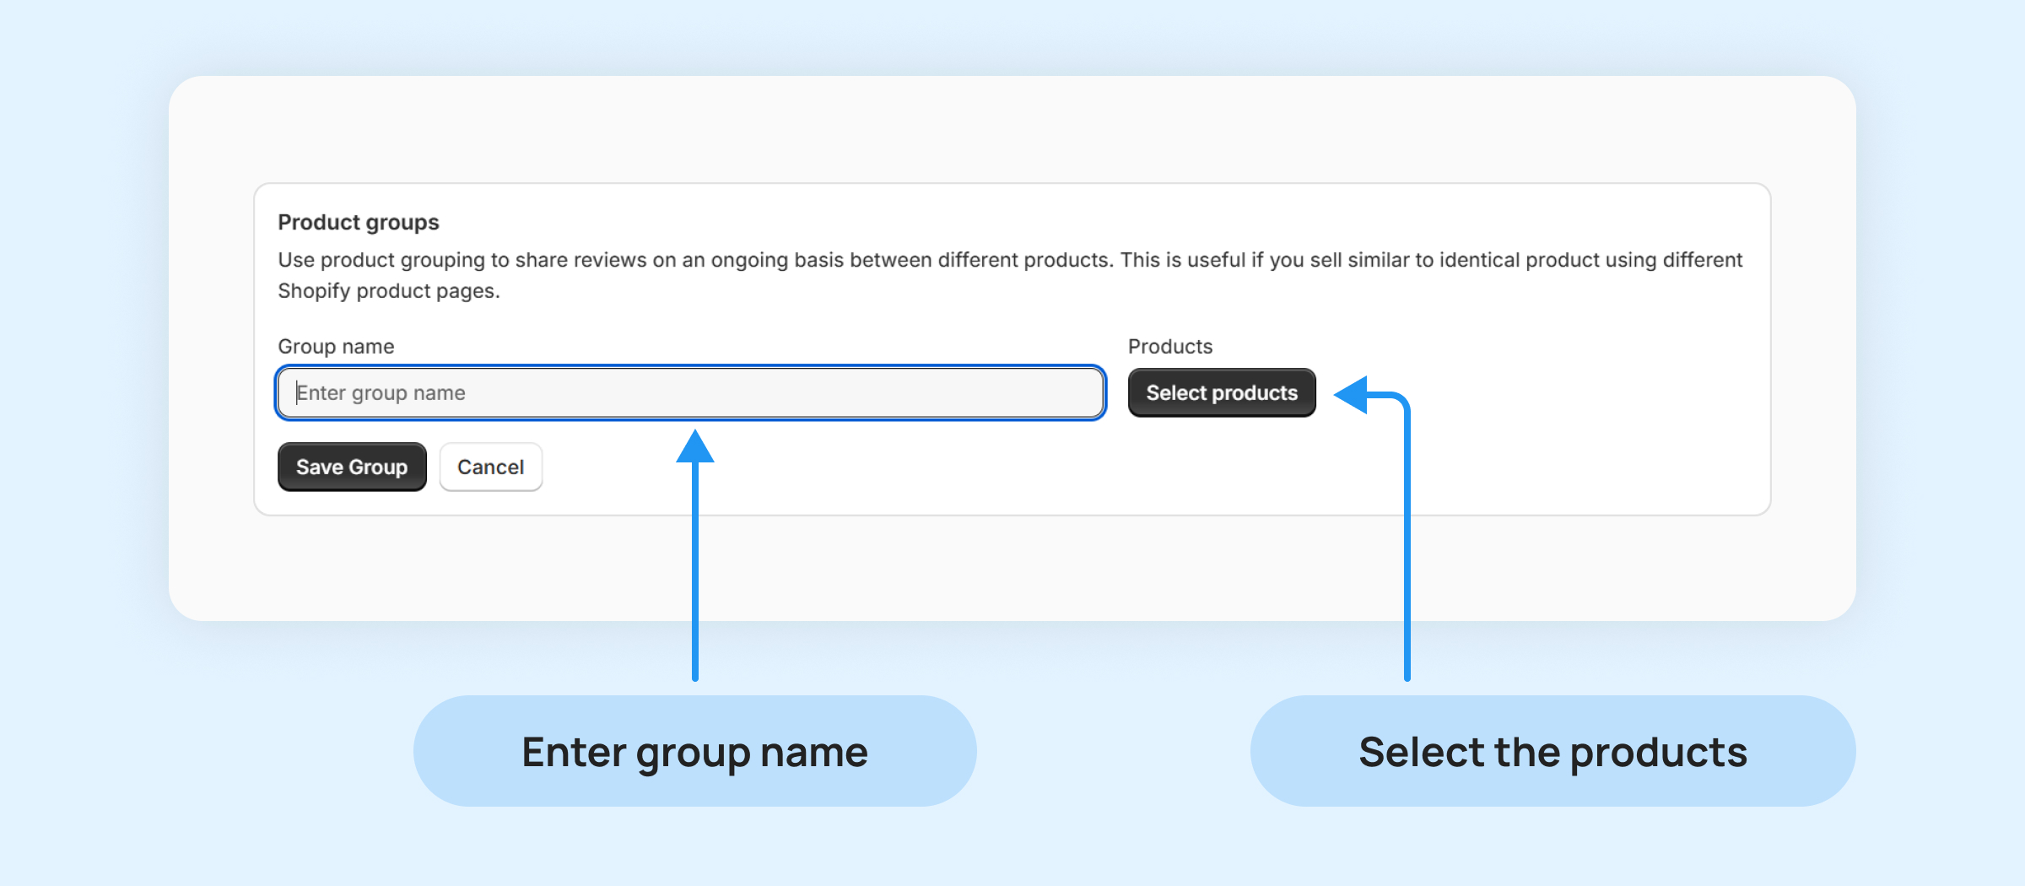Cancel the product group creation
2025x886 pixels.
click(490, 467)
